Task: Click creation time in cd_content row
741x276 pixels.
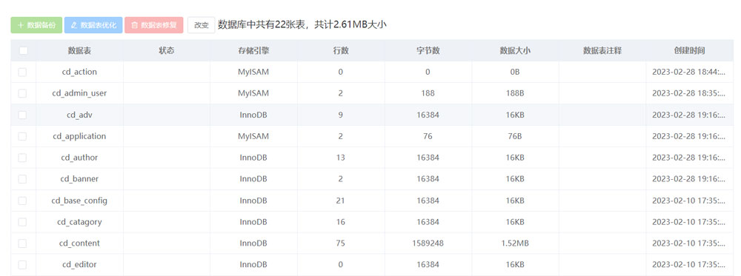Action: point(688,243)
